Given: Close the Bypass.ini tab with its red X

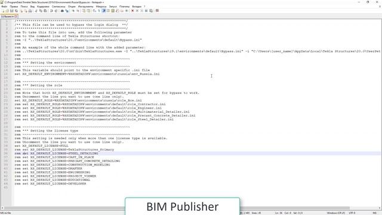Looking at the screenshot, I should pos(16,16).
